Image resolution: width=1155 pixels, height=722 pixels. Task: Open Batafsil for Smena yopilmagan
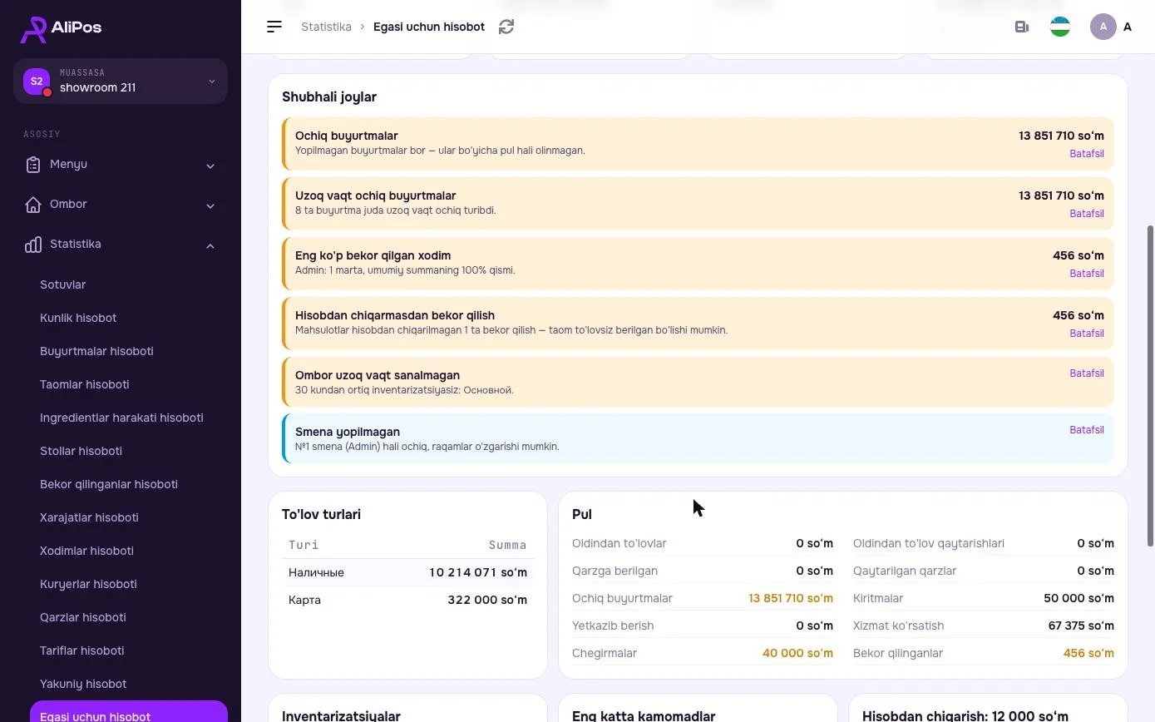pos(1086,430)
